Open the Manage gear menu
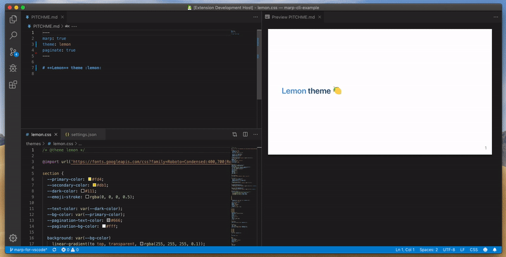The height and width of the screenshot is (257, 506). coord(13,238)
